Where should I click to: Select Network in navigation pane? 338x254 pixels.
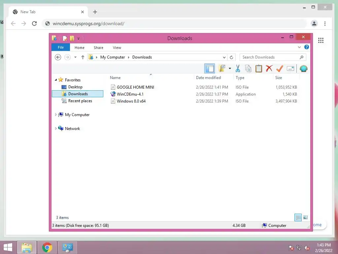[x=72, y=129]
